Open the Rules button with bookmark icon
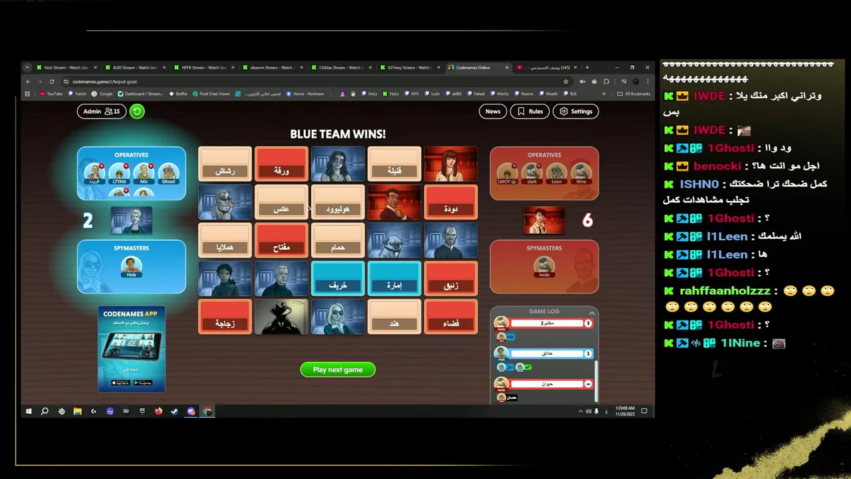This screenshot has height=479, width=851. (530, 111)
